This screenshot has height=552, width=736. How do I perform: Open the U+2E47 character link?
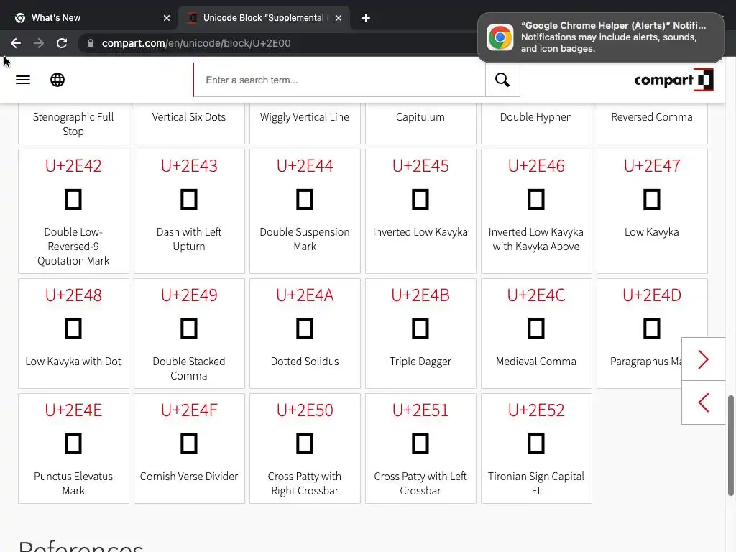pos(652,166)
